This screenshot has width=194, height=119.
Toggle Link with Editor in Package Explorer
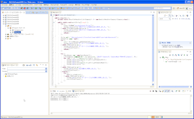pos(33,12)
